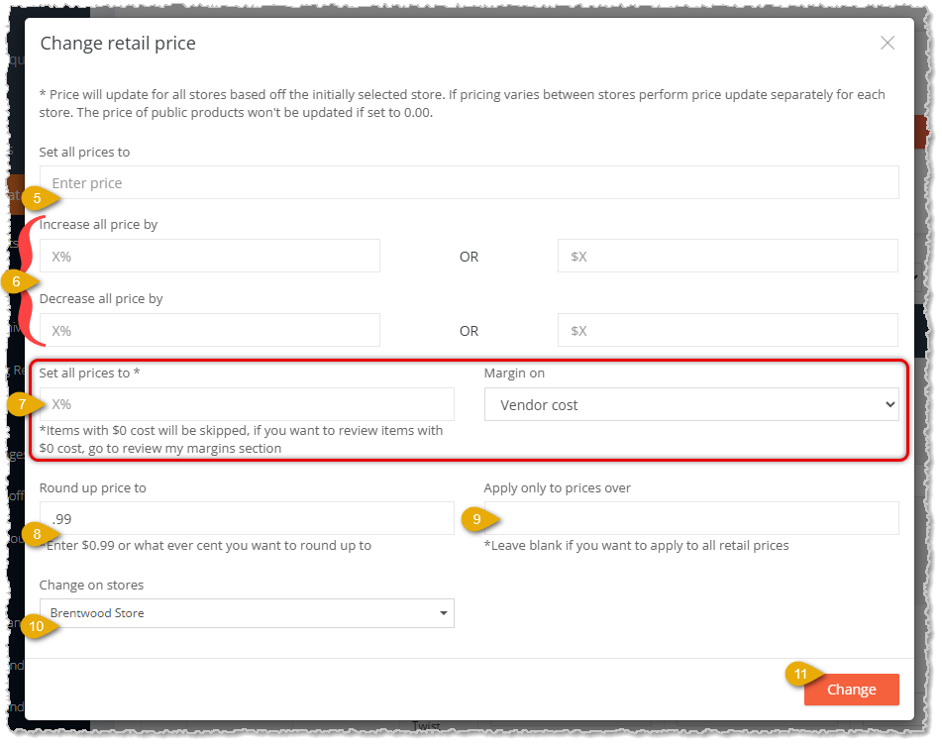
Task: Click the Enter $0.99 rounding hint text
Action: (x=205, y=546)
